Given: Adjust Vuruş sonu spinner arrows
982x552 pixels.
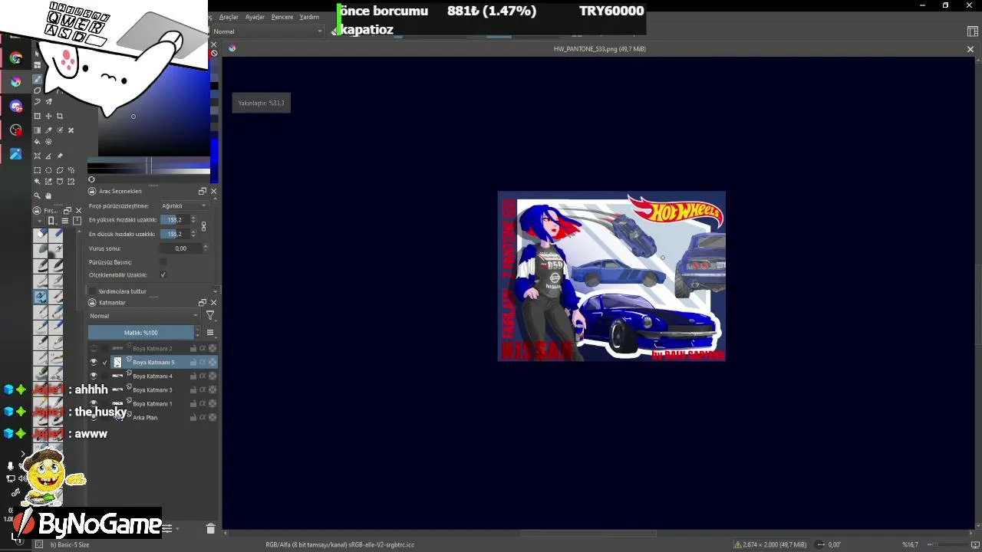Looking at the screenshot, I should pyautogui.click(x=204, y=248).
